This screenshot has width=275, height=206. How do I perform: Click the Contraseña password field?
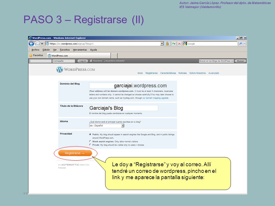coord(64,61)
